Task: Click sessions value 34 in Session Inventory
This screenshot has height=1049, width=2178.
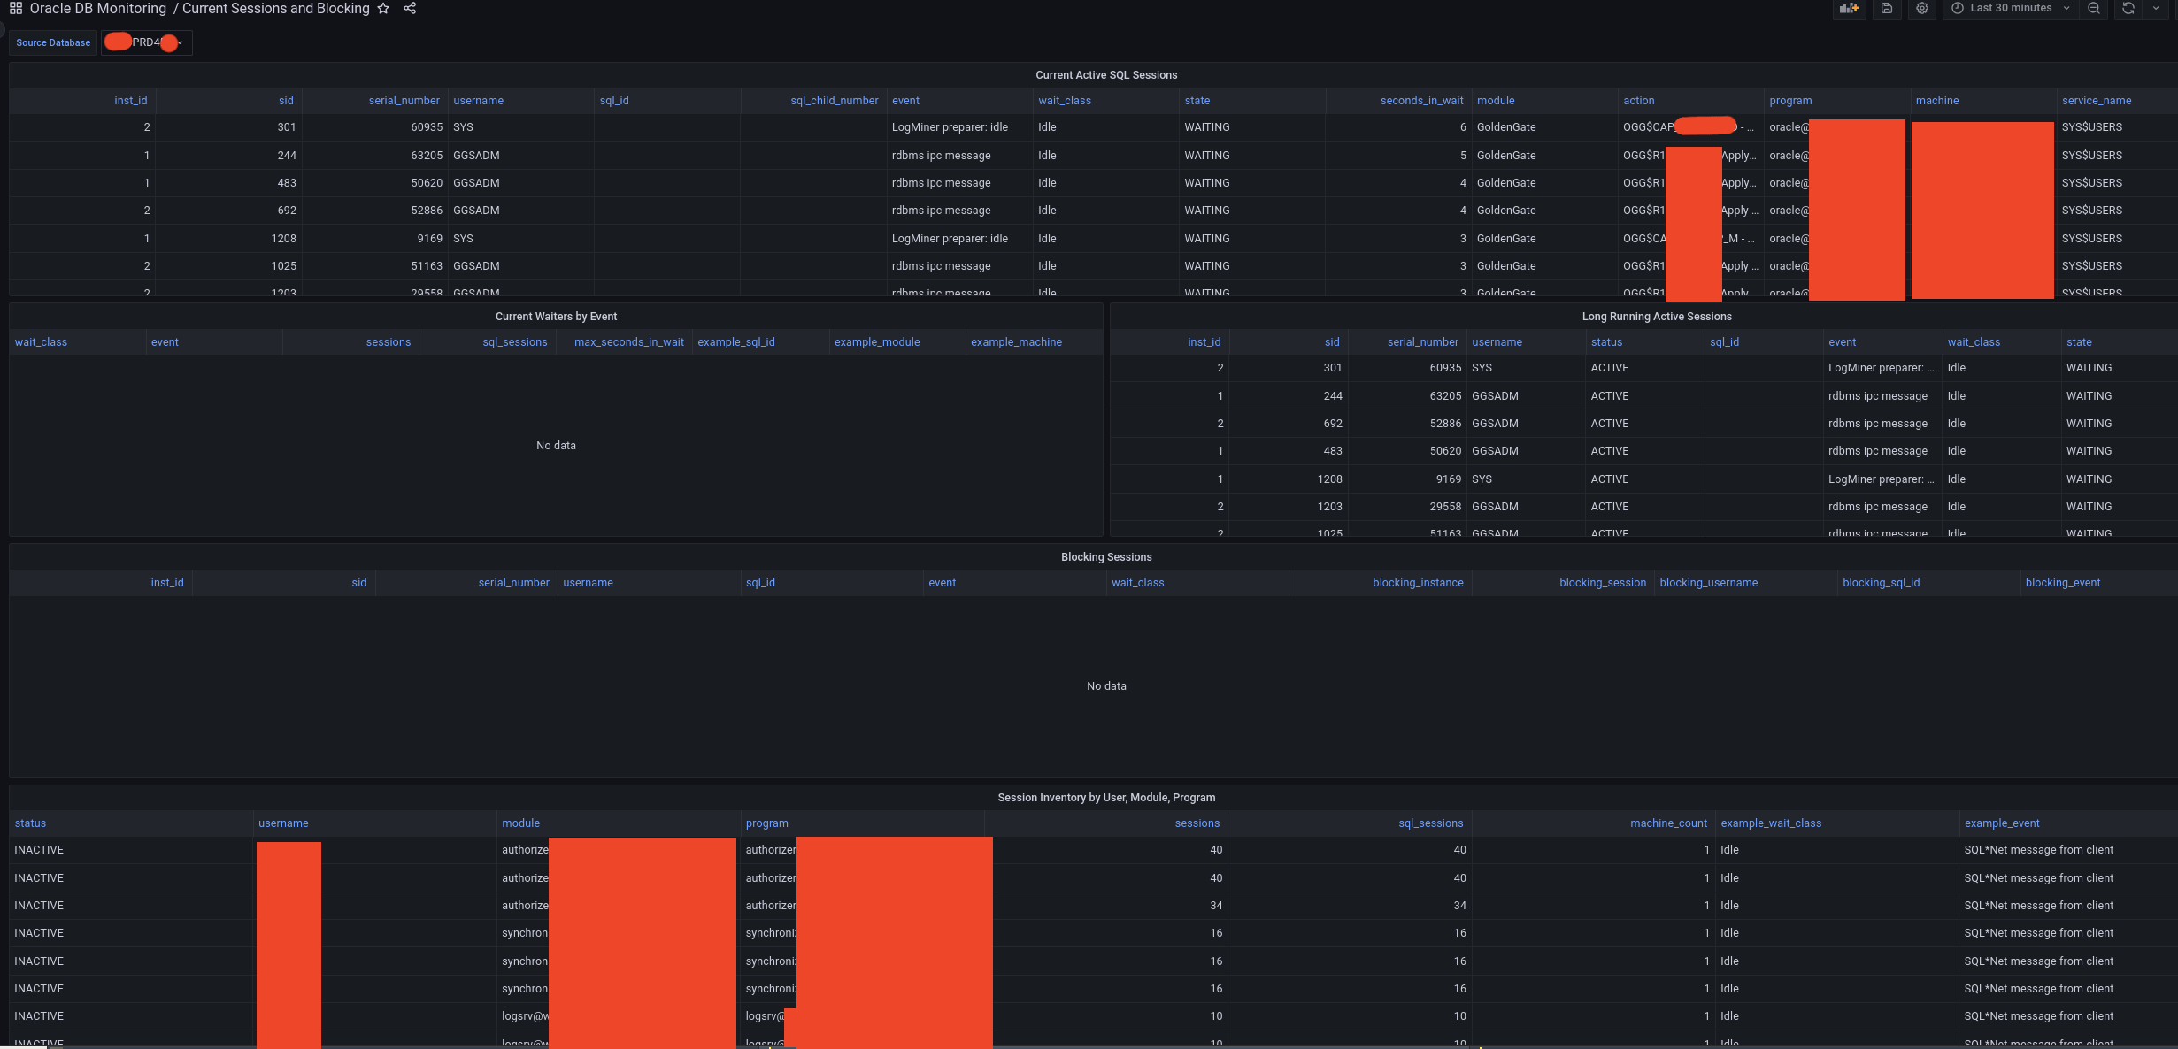Action: (x=1216, y=906)
